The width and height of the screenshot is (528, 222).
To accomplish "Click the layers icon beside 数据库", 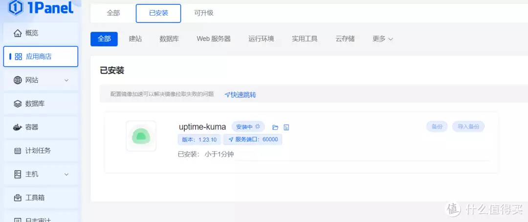I will point(18,104).
